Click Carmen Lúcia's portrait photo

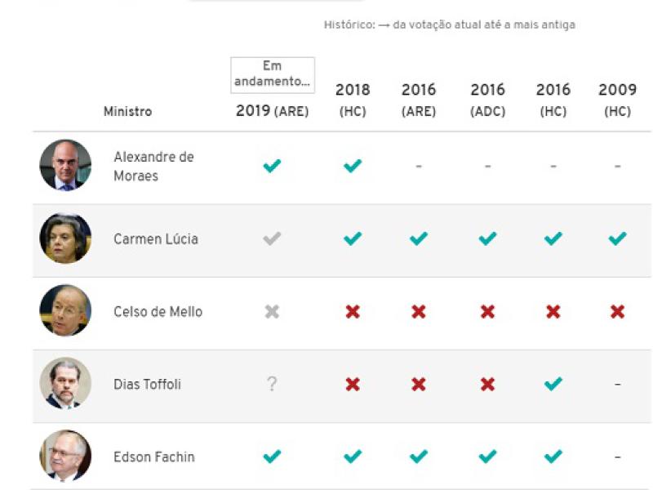pyautogui.click(x=65, y=238)
